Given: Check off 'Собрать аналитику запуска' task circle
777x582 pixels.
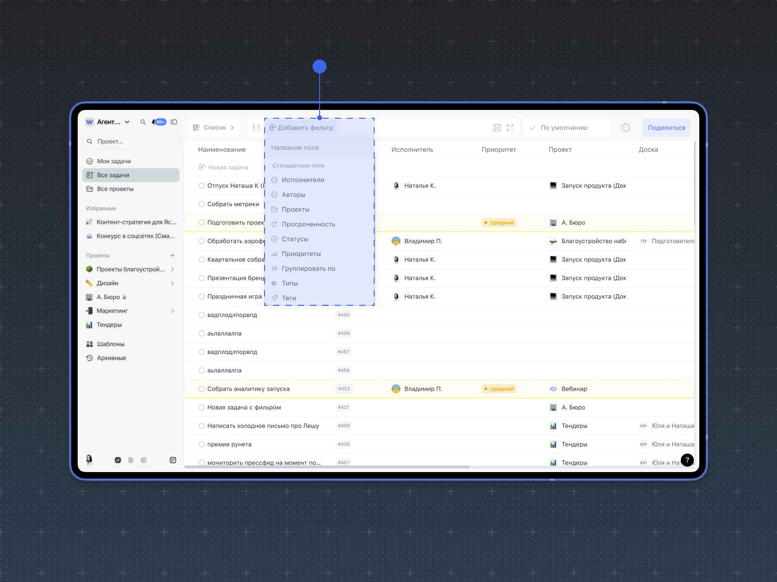Looking at the screenshot, I should tap(202, 389).
